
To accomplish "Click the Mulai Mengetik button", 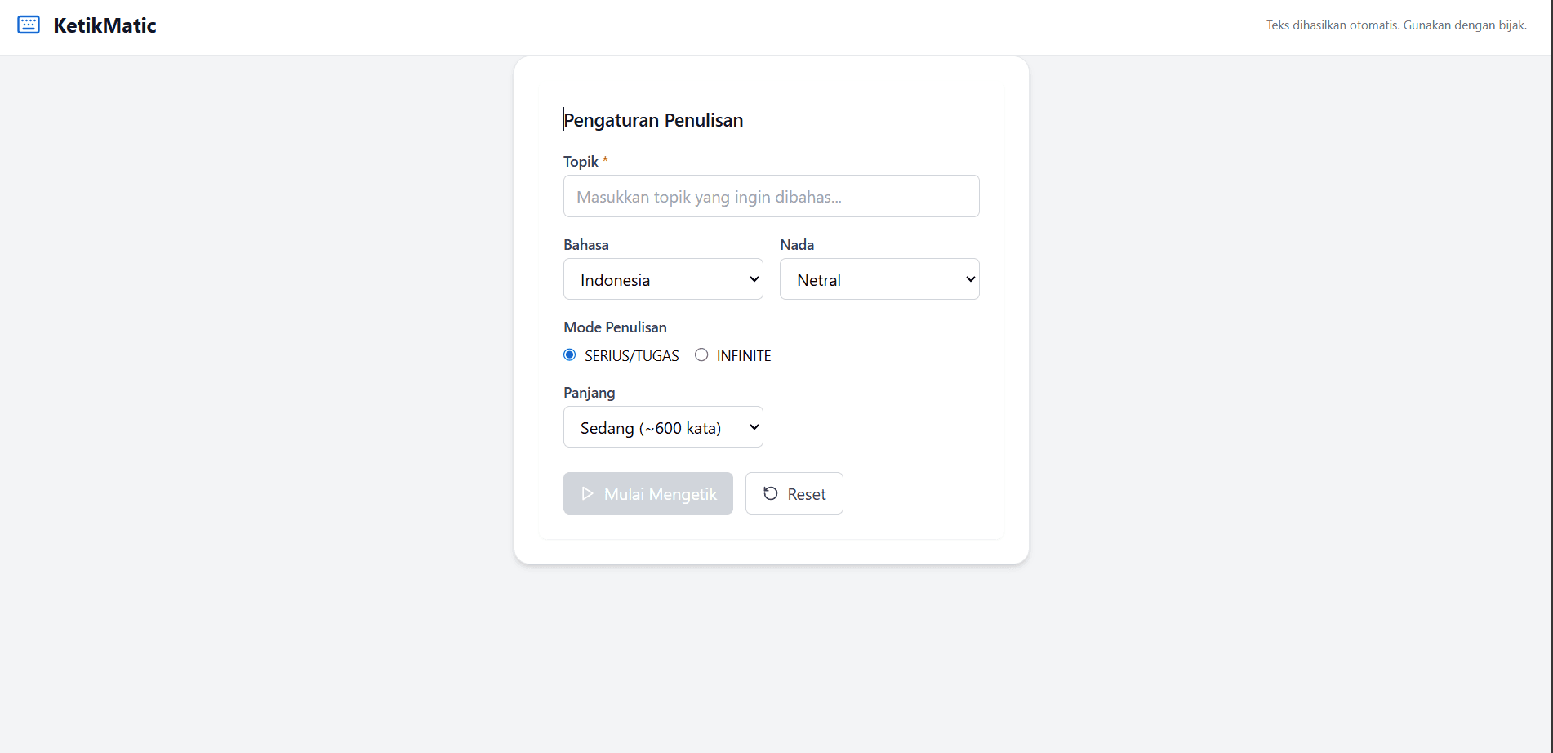I will pyautogui.click(x=648, y=493).
